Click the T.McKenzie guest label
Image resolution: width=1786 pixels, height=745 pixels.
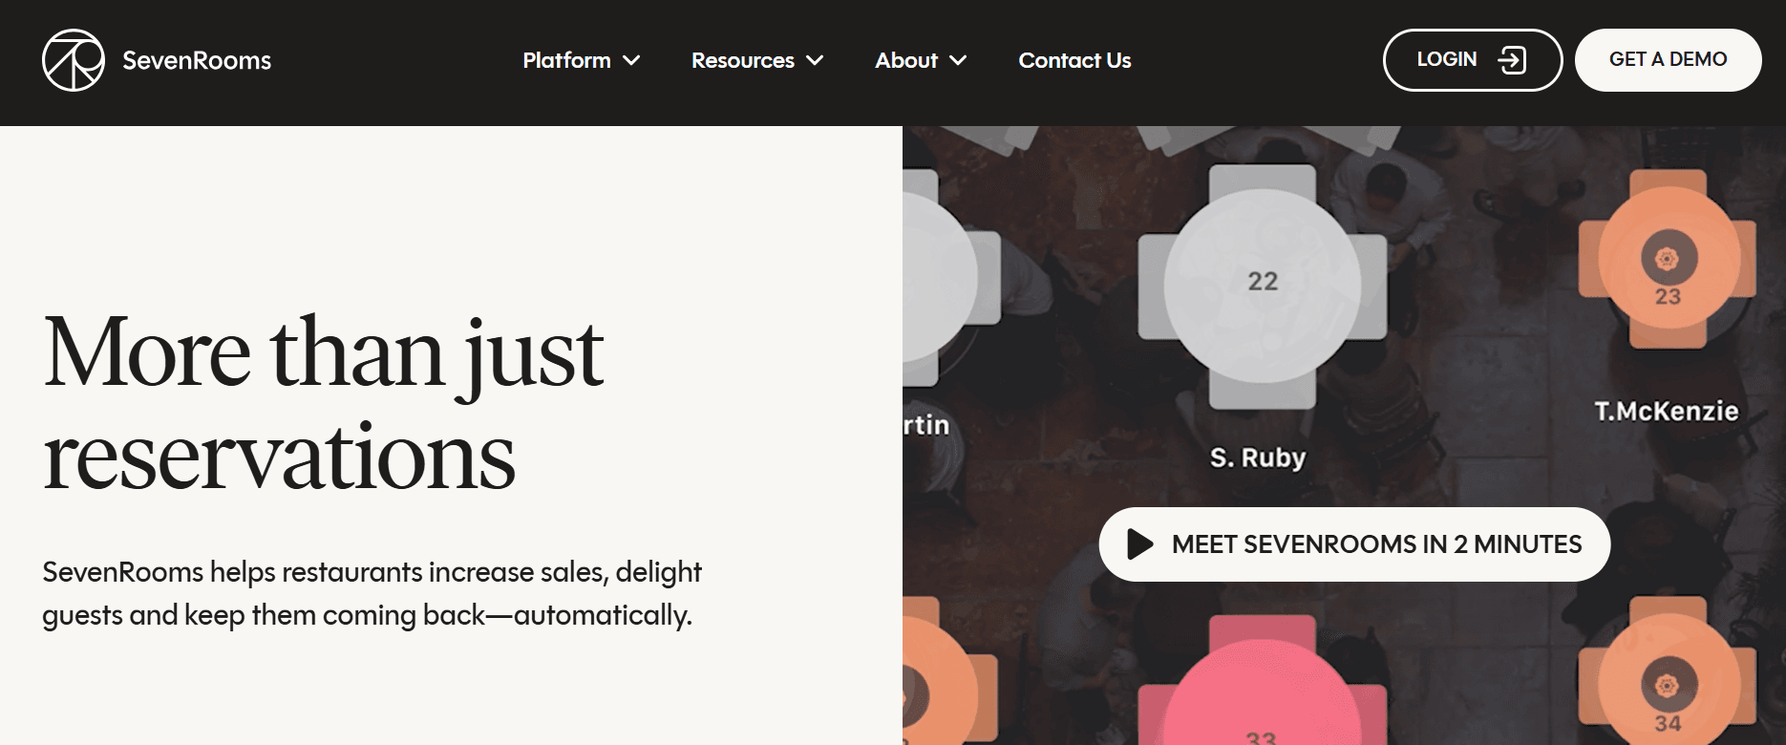coord(1667,411)
